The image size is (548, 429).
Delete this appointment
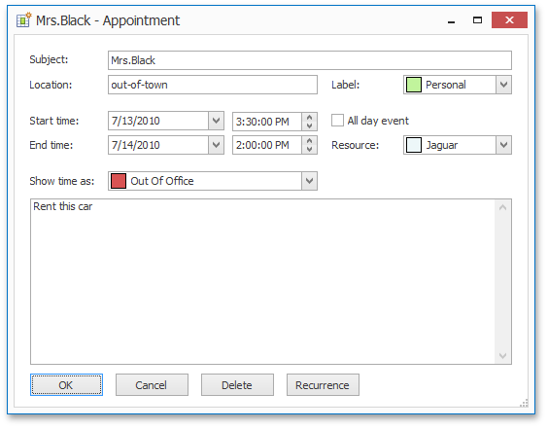tap(237, 385)
